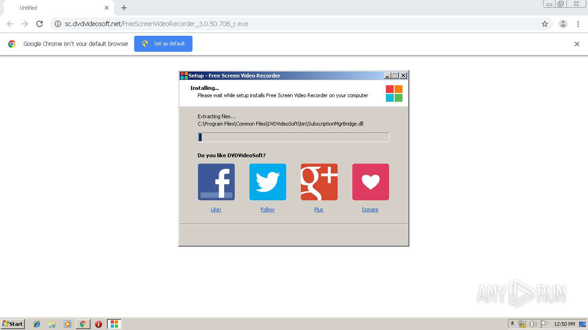Viewport: 588px width, 330px height.
Task: Open the Like! link
Action: pos(216,209)
